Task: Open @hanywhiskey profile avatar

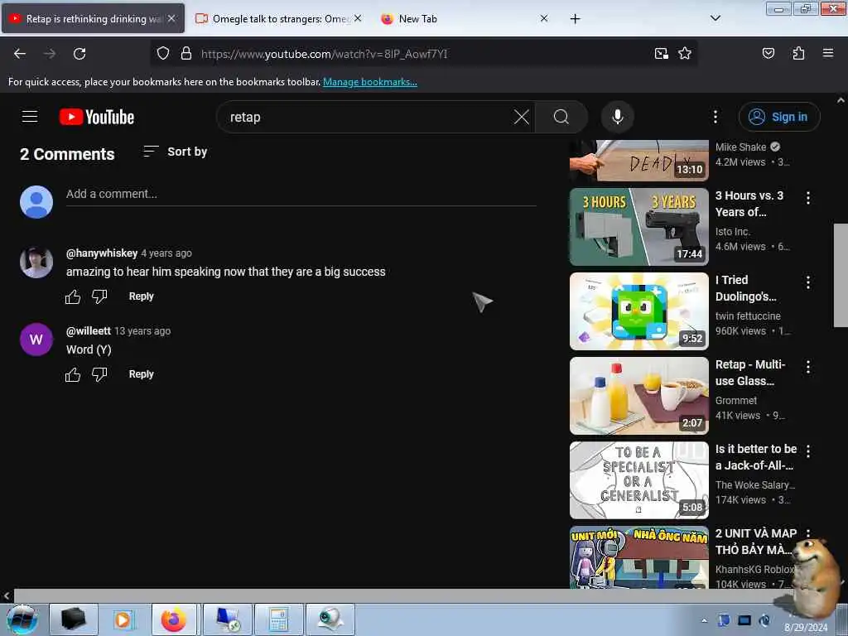Action: (36, 263)
